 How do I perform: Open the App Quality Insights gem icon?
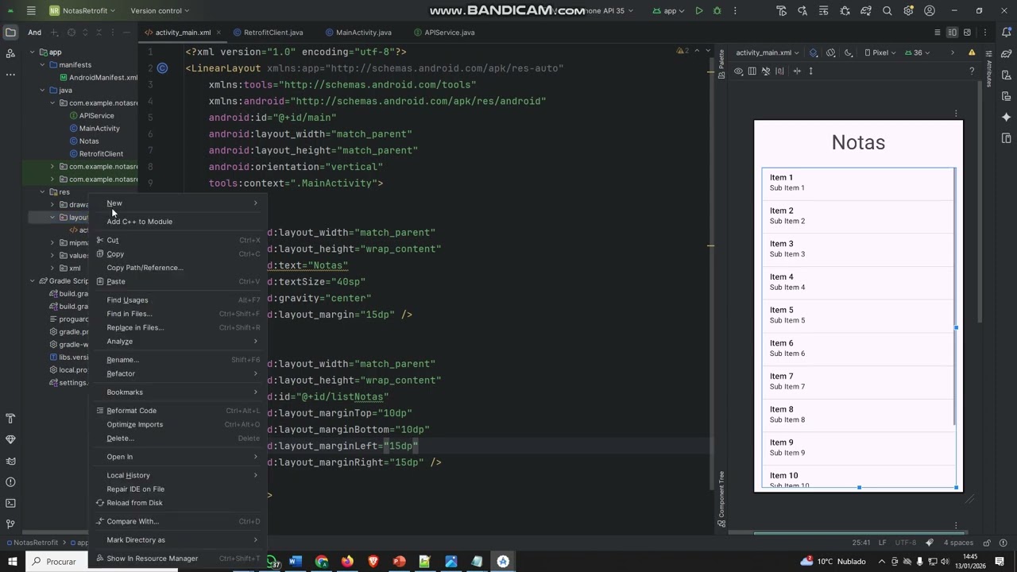[x=10, y=439]
